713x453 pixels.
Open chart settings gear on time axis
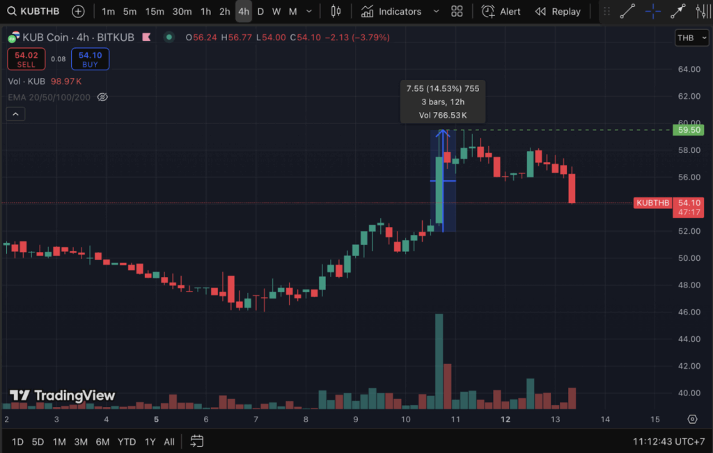(692, 419)
